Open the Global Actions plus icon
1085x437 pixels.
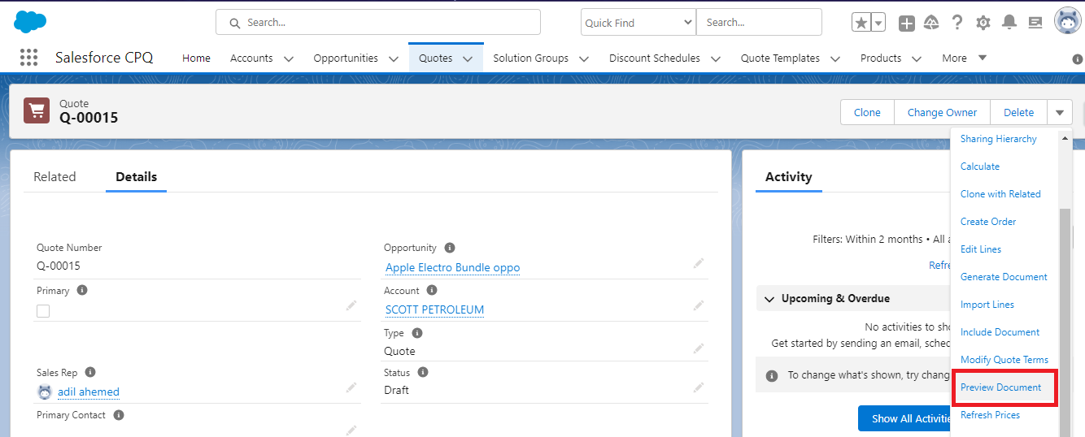[x=907, y=23]
